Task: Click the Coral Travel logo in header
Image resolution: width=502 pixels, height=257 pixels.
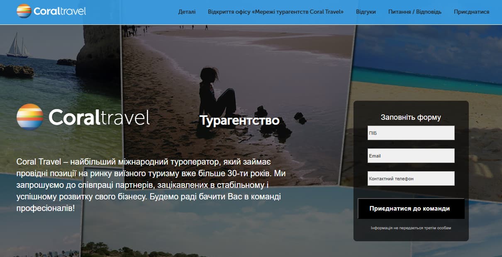Action: pyautogui.click(x=51, y=11)
